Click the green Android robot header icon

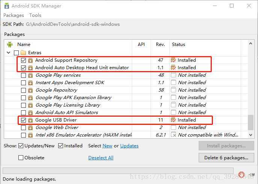[10, 45]
